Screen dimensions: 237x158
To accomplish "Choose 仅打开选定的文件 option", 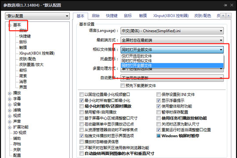I will point(172,56).
